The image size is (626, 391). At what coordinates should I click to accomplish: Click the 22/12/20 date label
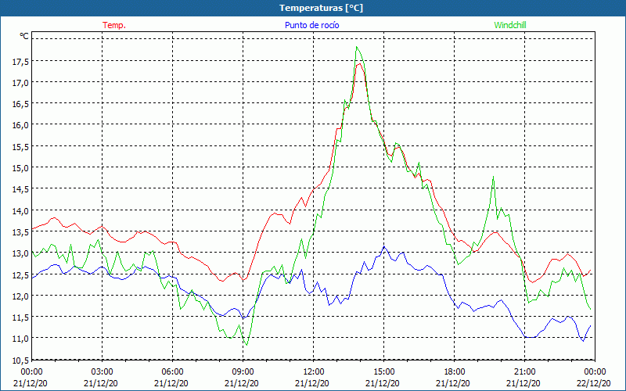(594, 383)
